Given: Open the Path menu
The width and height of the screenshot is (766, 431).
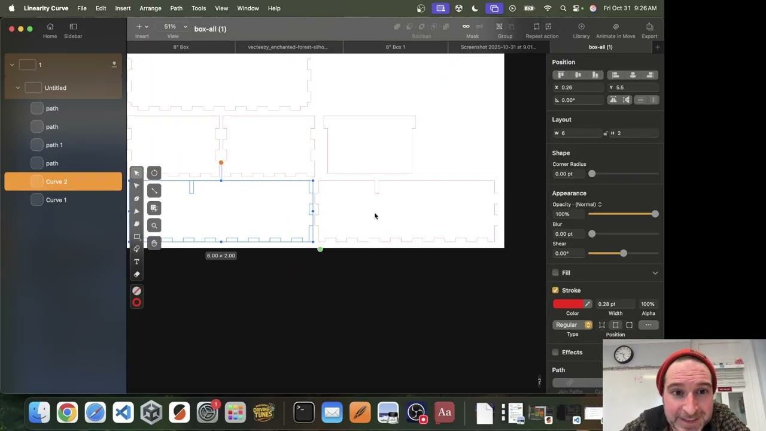Looking at the screenshot, I should coord(176,8).
